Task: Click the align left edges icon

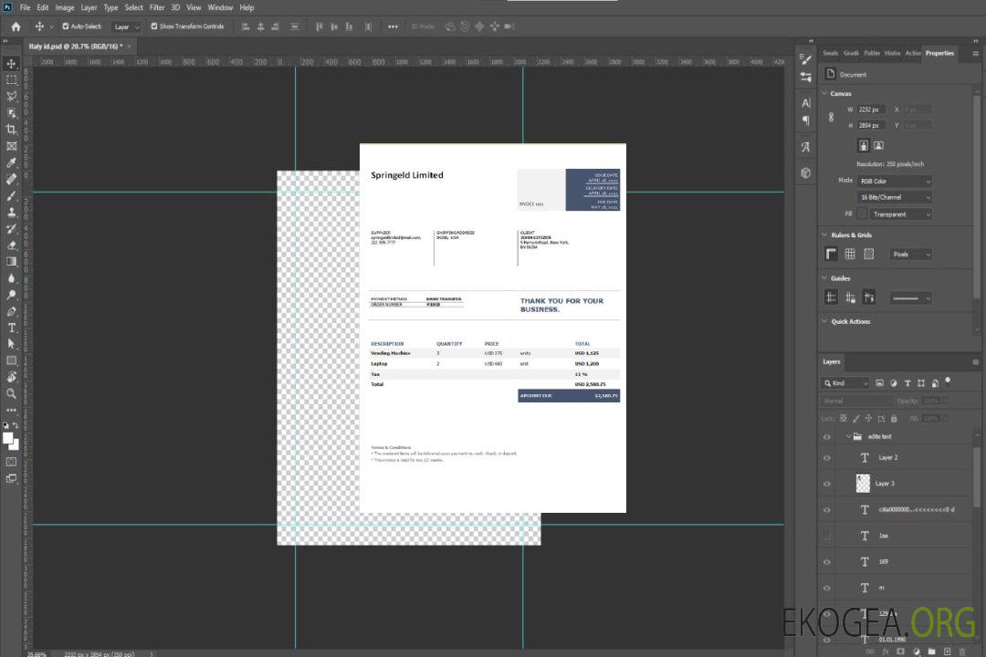Action: pyautogui.click(x=246, y=26)
